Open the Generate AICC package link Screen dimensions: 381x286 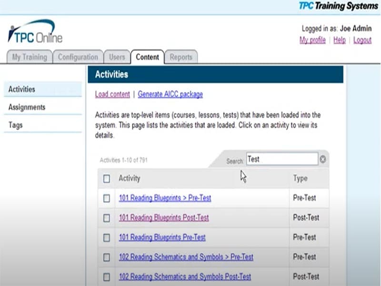[x=170, y=94]
